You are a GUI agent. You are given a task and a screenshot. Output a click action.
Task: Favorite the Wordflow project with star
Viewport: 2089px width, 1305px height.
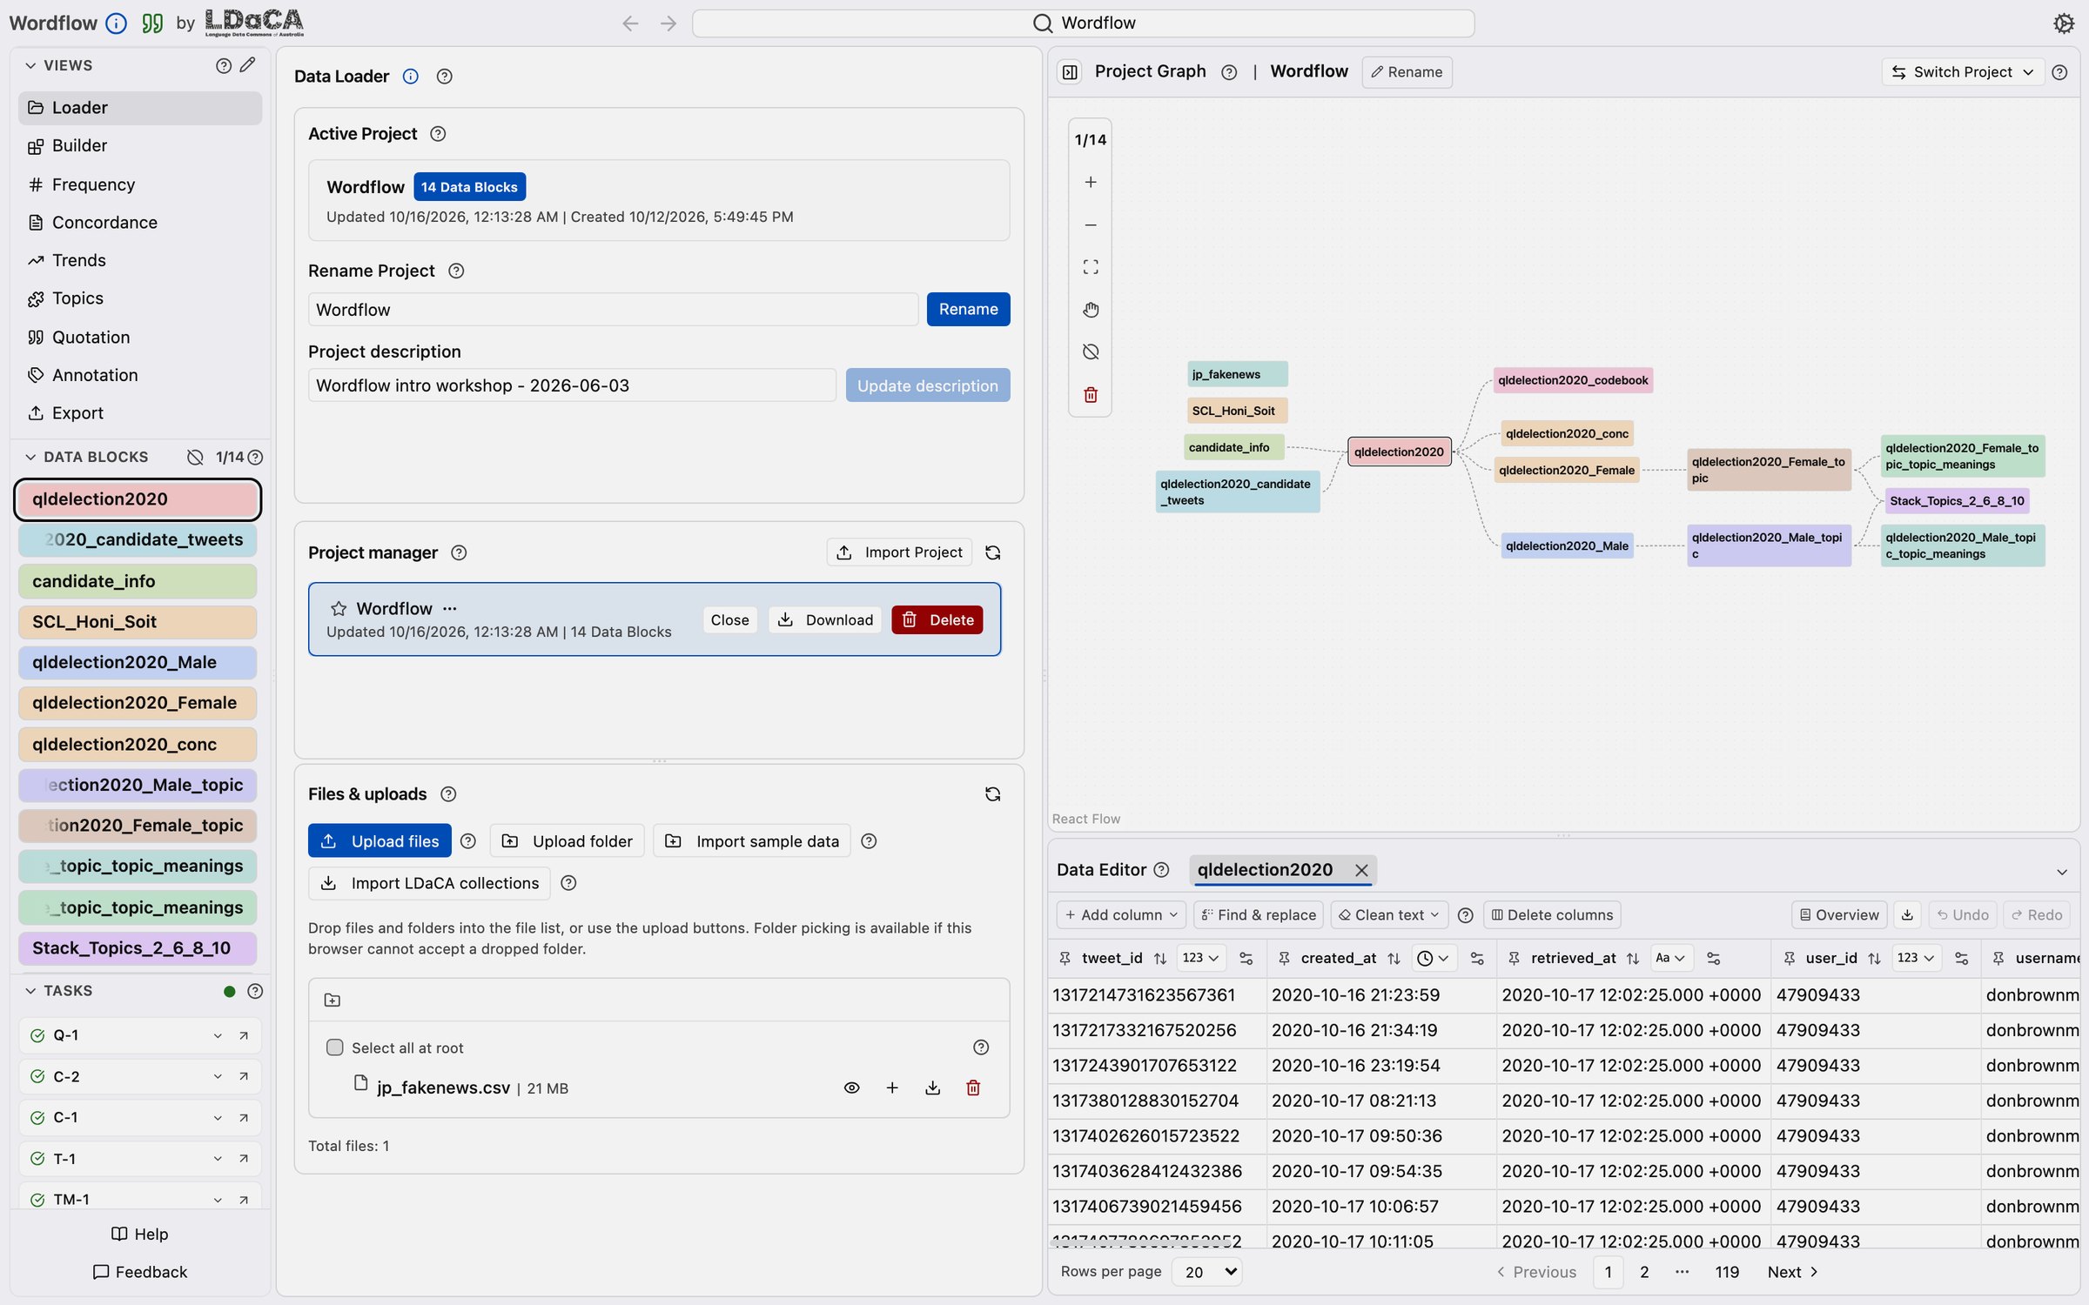[339, 608]
